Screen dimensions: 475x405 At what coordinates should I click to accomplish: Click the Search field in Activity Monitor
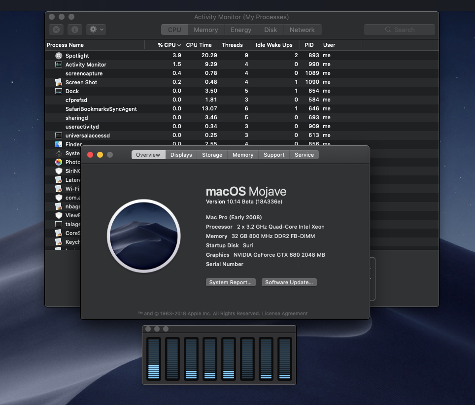[399, 30]
